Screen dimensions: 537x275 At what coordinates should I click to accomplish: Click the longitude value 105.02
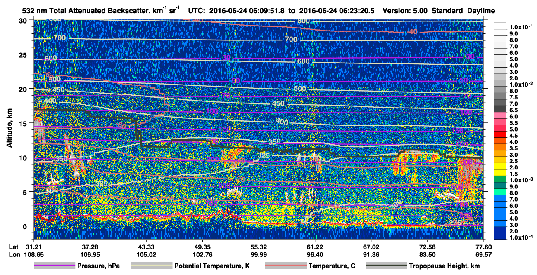pos(146,254)
